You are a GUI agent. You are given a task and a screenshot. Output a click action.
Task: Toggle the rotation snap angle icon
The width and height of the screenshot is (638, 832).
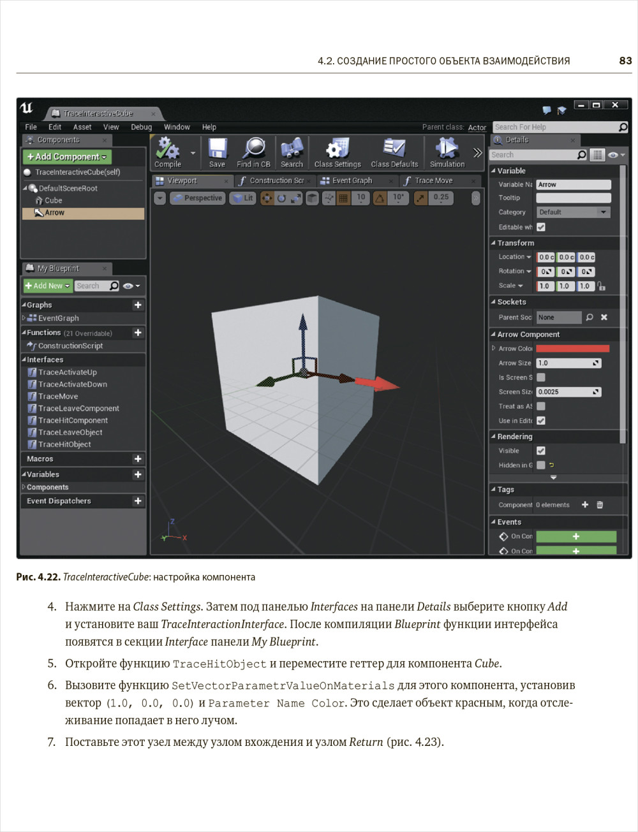[x=380, y=198]
